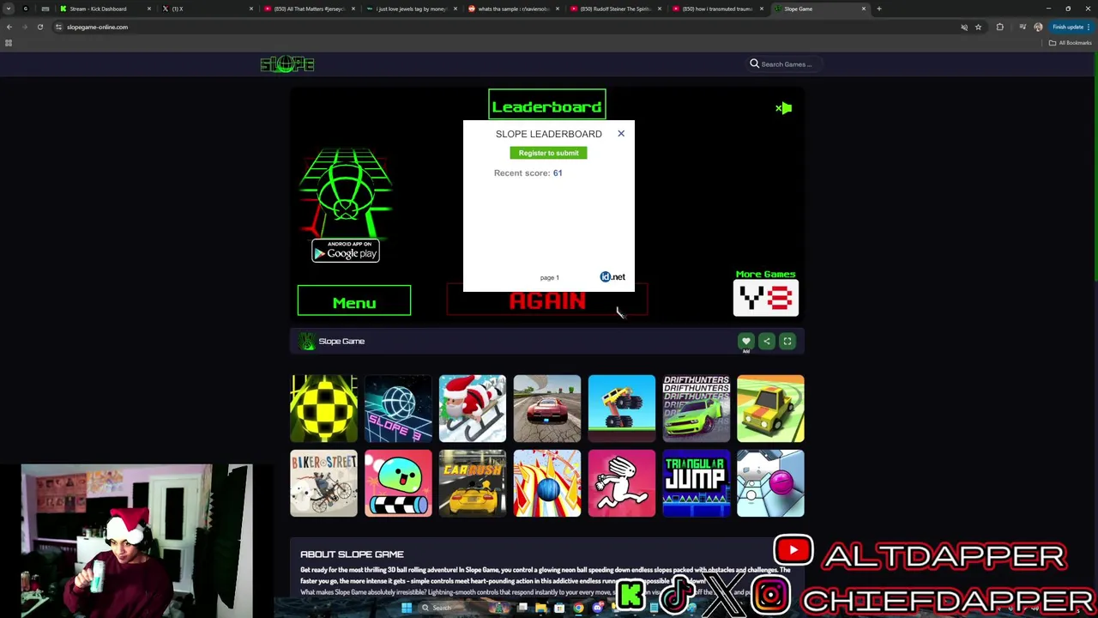Open Discord from the taskbar
This screenshot has width=1098, height=618.
coord(597,608)
